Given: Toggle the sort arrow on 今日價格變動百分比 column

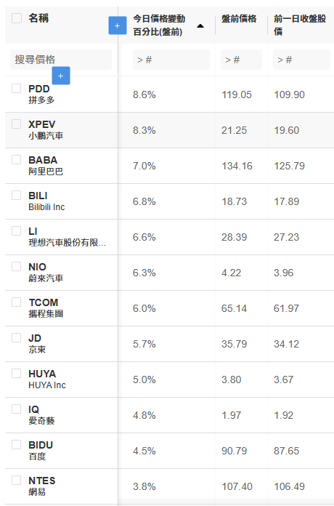Looking at the screenshot, I should 200,26.
